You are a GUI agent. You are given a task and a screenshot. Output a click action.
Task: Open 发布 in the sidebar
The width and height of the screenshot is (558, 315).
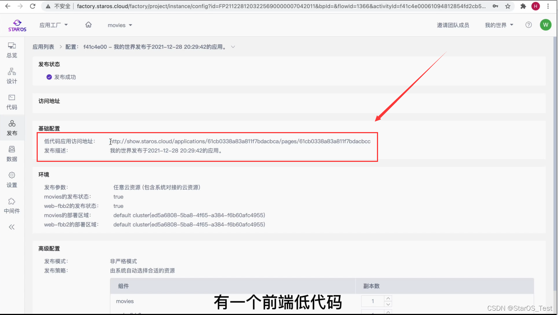point(12,128)
